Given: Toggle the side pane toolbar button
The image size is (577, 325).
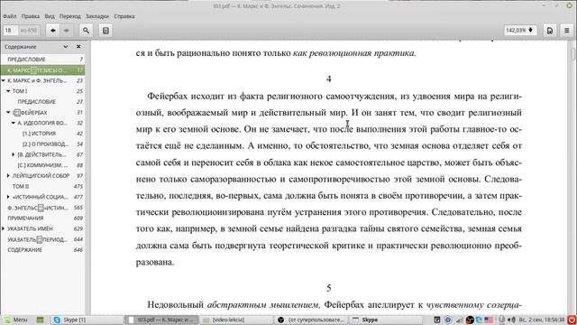Looking at the screenshot, I should pyautogui.click(x=105, y=31).
